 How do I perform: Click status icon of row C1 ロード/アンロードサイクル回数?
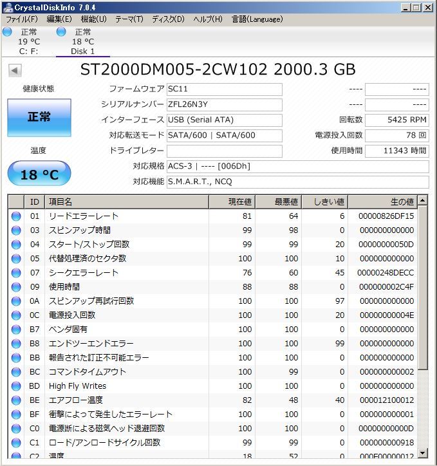16,443
